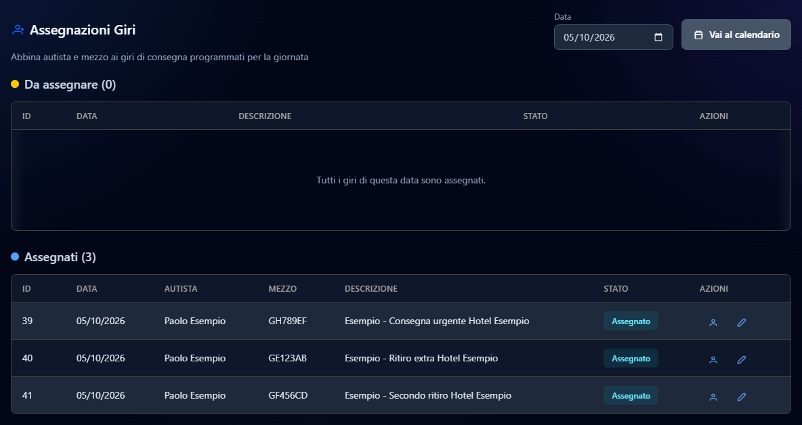
Task: Click the Assegnato status badge in row 39
Action: click(x=631, y=321)
